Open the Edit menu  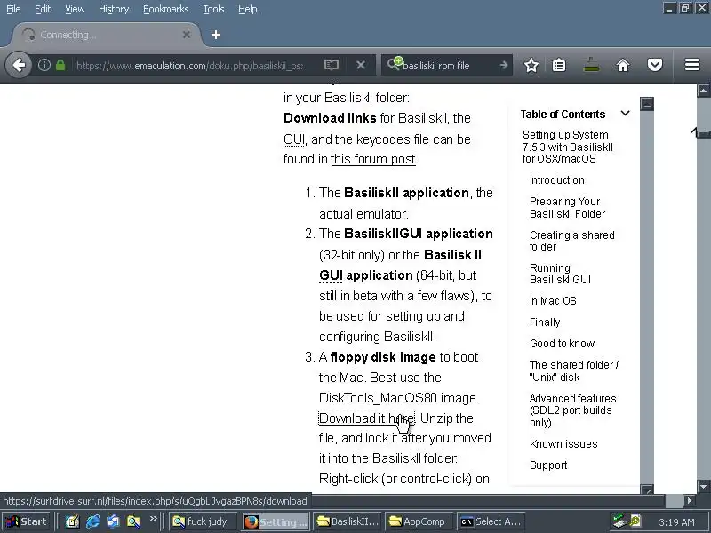(43, 9)
